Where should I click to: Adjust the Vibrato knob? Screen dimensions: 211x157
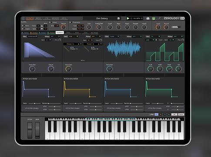coord(144,27)
